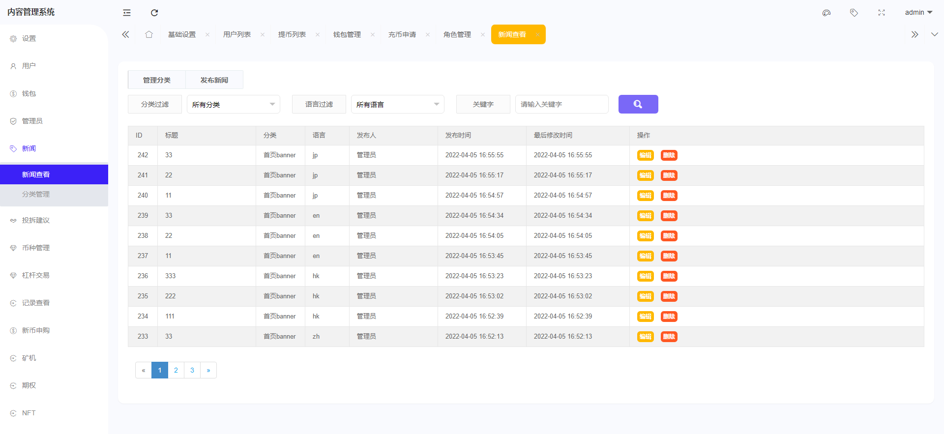Open 分类管理 in the sidebar
Viewport: 944px width, 434px height.
[36, 194]
